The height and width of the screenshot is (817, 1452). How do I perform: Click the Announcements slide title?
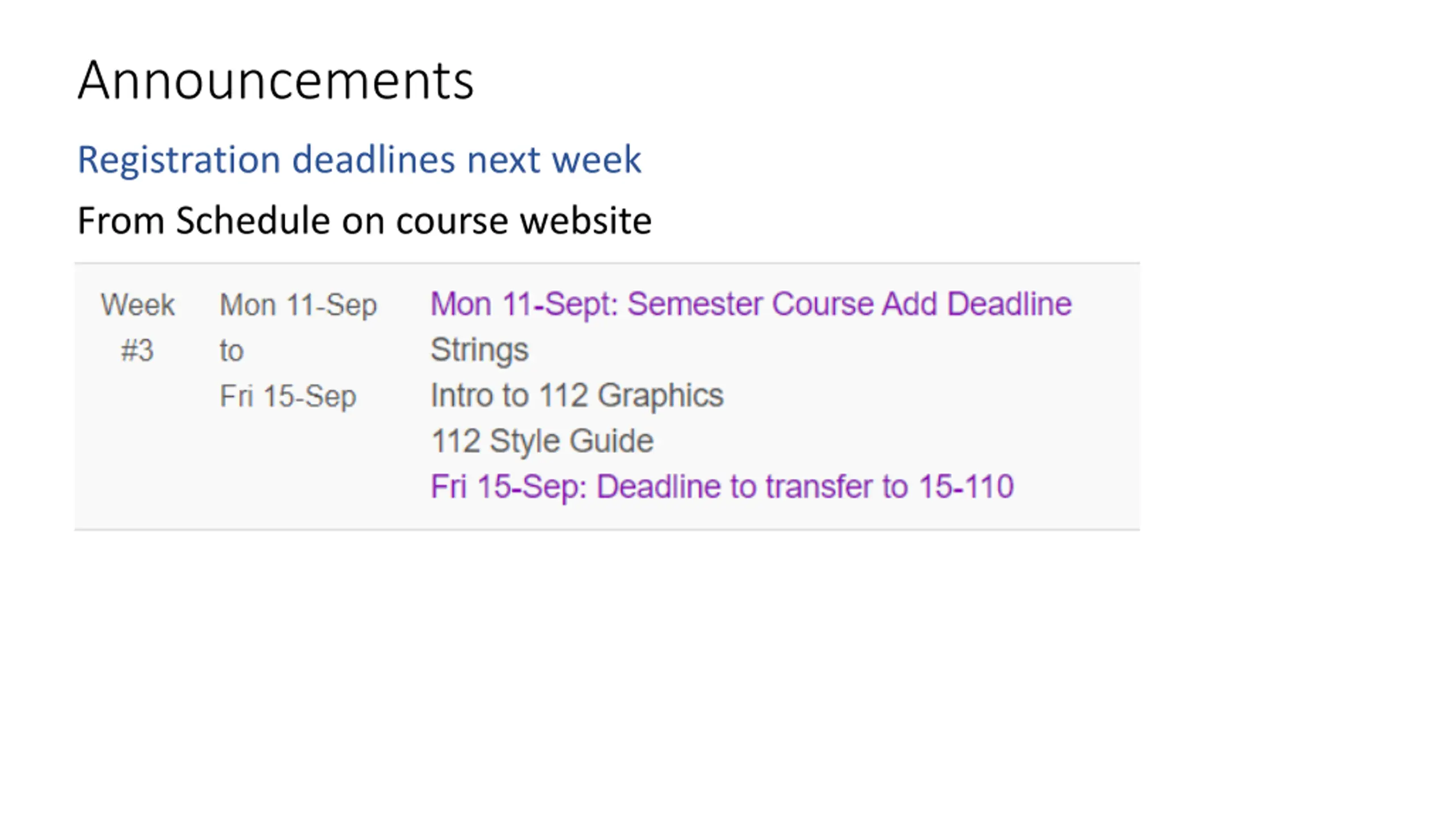tap(276, 81)
